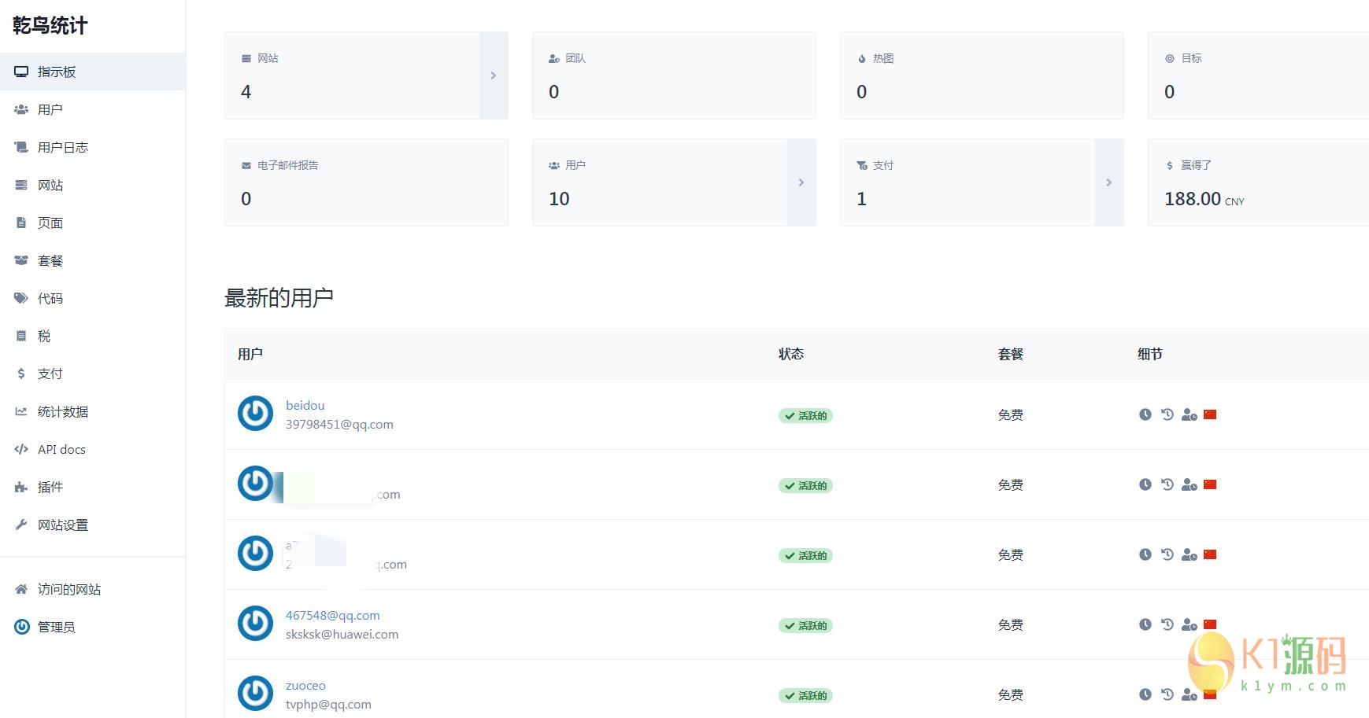This screenshot has height=718, width=1369.
Task: Expand the 网站 card chevron arrow
Action: point(494,75)
